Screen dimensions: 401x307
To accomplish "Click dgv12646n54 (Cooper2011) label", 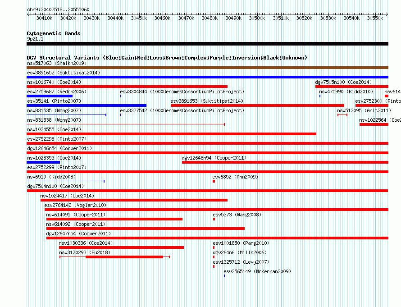I will [59, 148].
